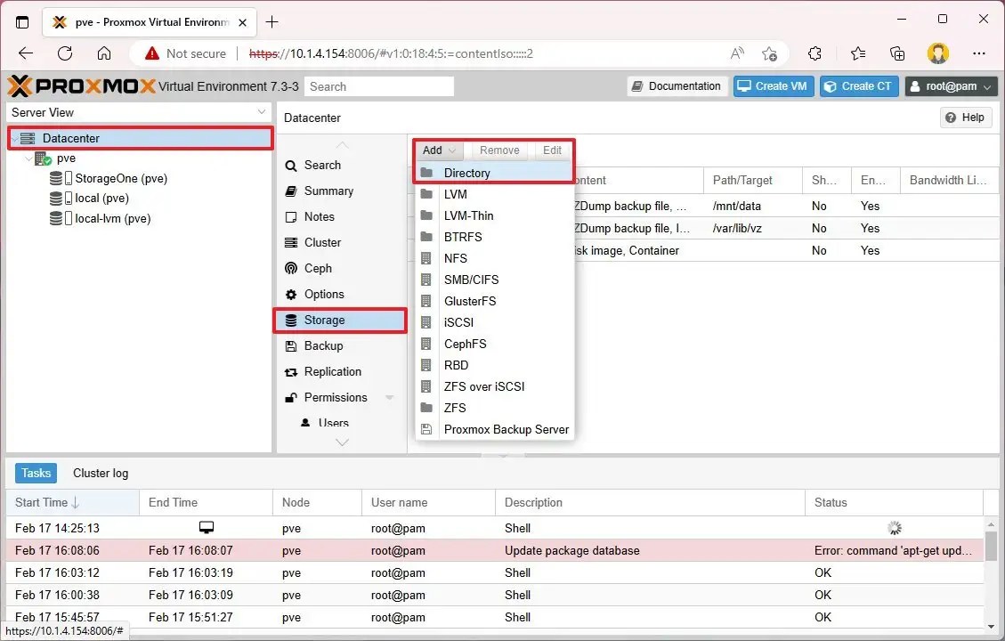The width and height of the screenshot is (1005, 641).
Task: Switch to the Cluster log tab
Action: pyautogui.click(x=100, y=473)
